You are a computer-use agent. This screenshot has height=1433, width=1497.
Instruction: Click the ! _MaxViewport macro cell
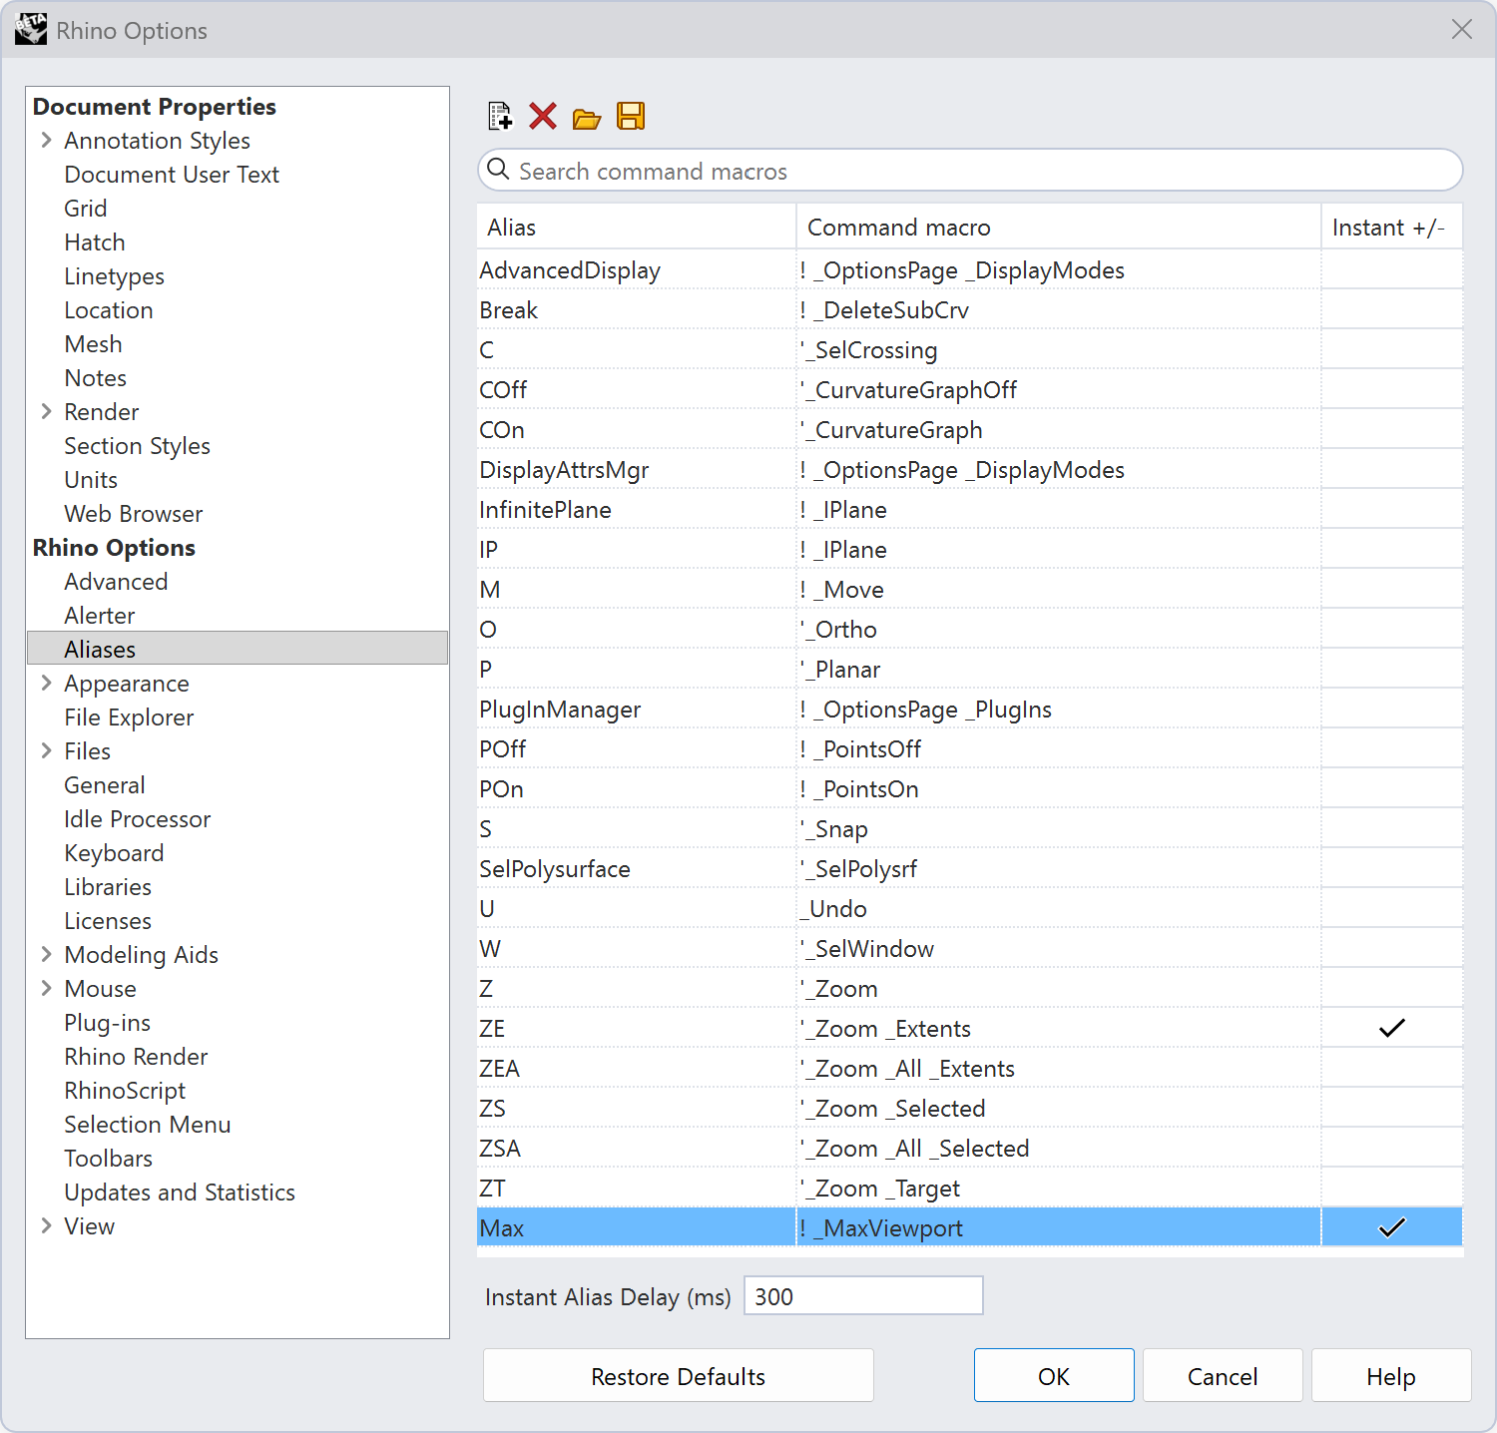tap(1059, 1227)
